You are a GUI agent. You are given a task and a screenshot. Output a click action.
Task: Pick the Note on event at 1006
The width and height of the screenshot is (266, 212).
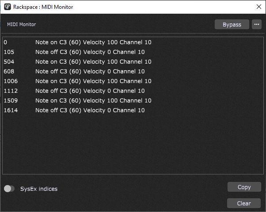[93, 81]
